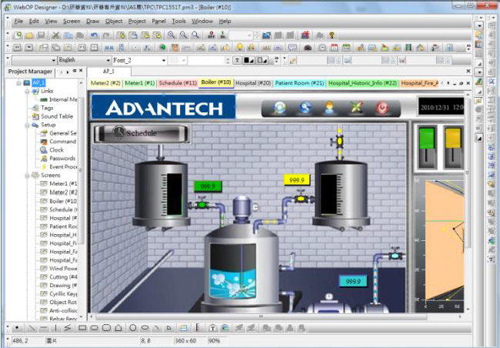Toggle the text style T button

237,60
